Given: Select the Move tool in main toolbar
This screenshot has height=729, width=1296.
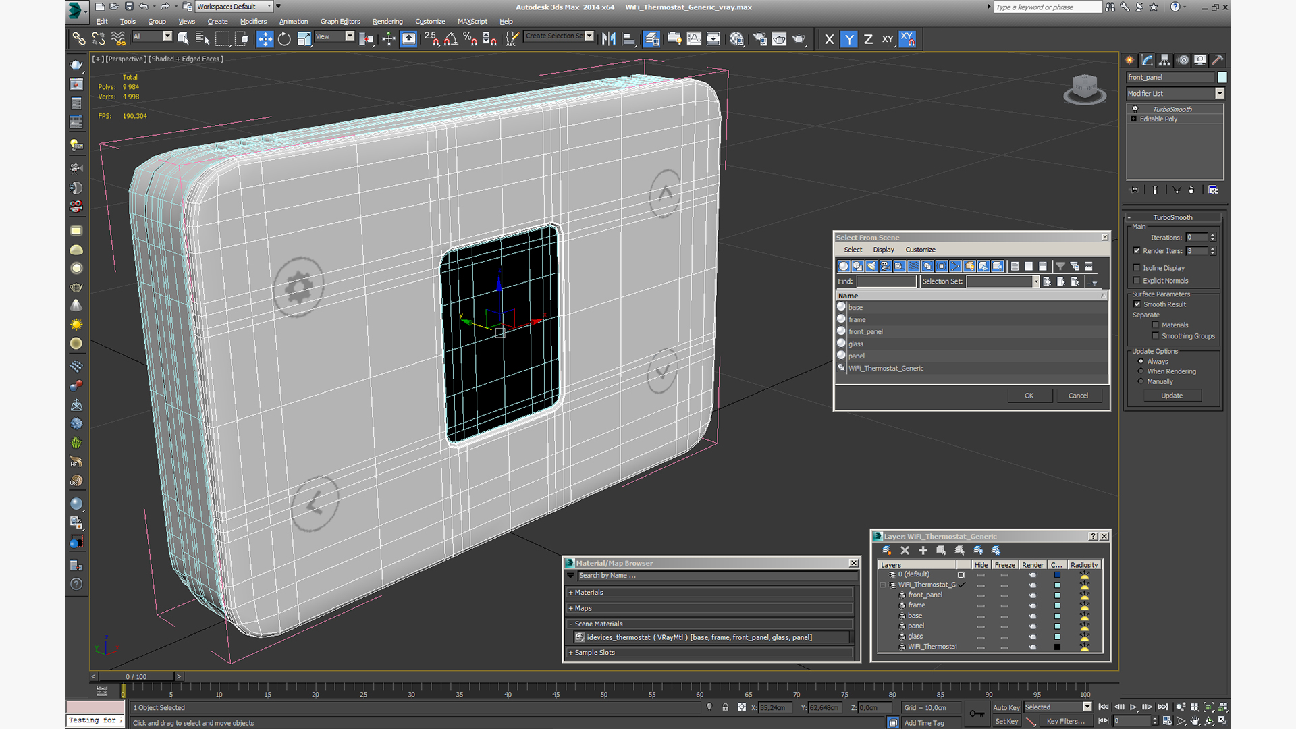Looking at the screenshot, I should [x=265, y=39].
